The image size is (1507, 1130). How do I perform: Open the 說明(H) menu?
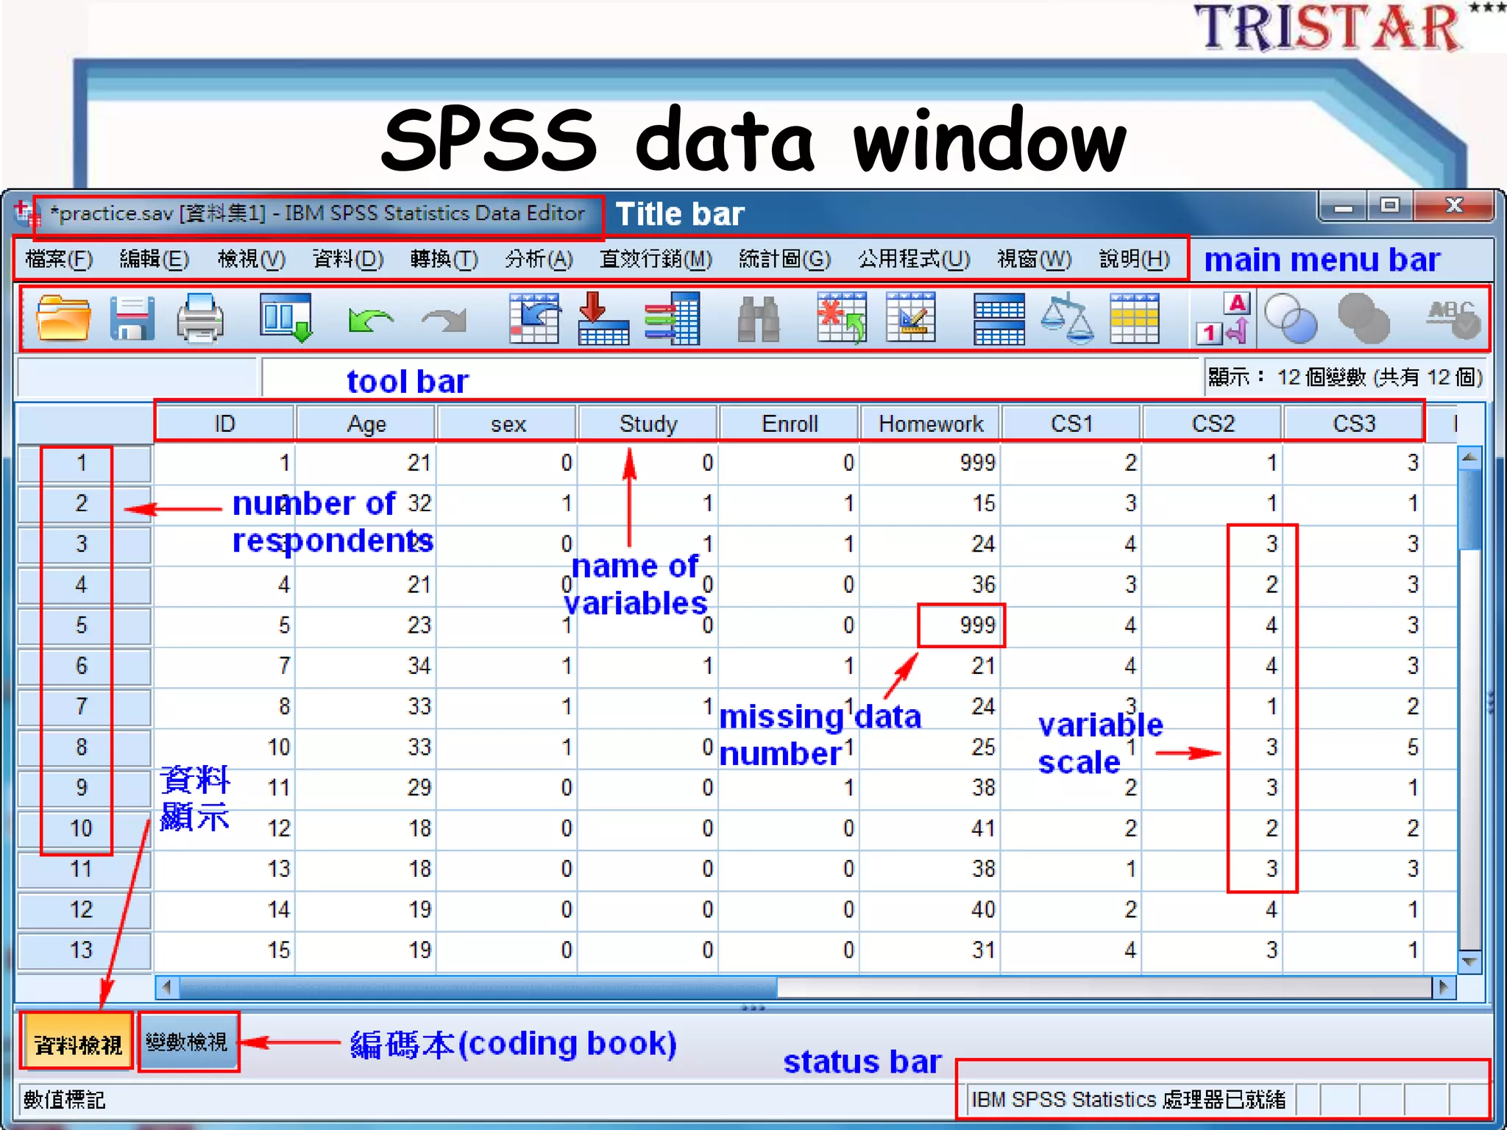(x=1135, y=259)
